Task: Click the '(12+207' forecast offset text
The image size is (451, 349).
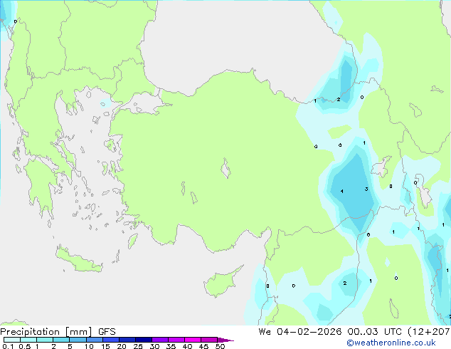Action: pos(429,332)
